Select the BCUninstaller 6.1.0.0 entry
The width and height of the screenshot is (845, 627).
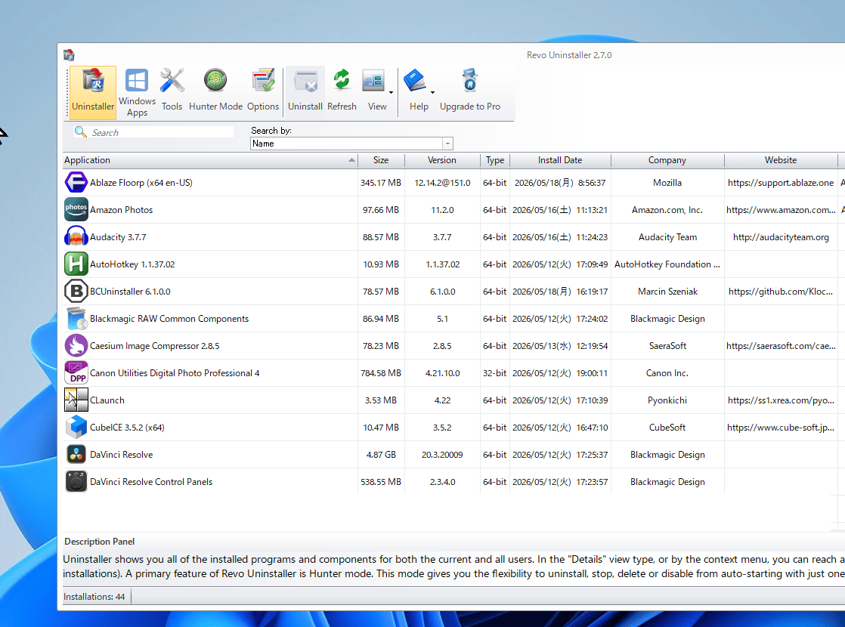pyautogui.click(x=130, y=292)
